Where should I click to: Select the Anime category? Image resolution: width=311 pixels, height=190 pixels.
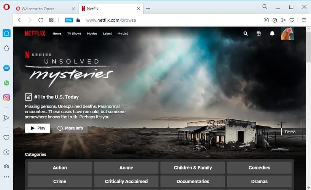[126, 168]
